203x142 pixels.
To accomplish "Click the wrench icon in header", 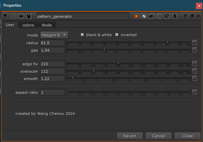I will pos(29,16).
